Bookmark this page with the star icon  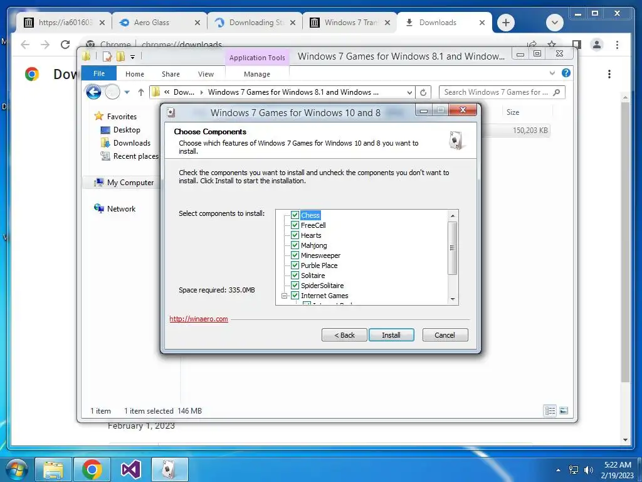point(552,44)
